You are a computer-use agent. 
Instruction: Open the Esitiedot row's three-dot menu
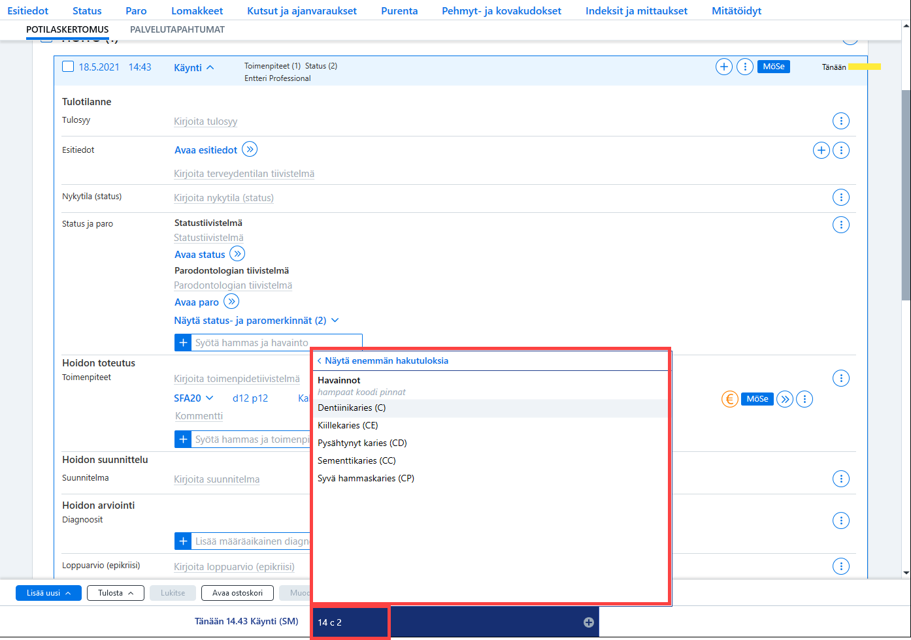tap(841, 150)
